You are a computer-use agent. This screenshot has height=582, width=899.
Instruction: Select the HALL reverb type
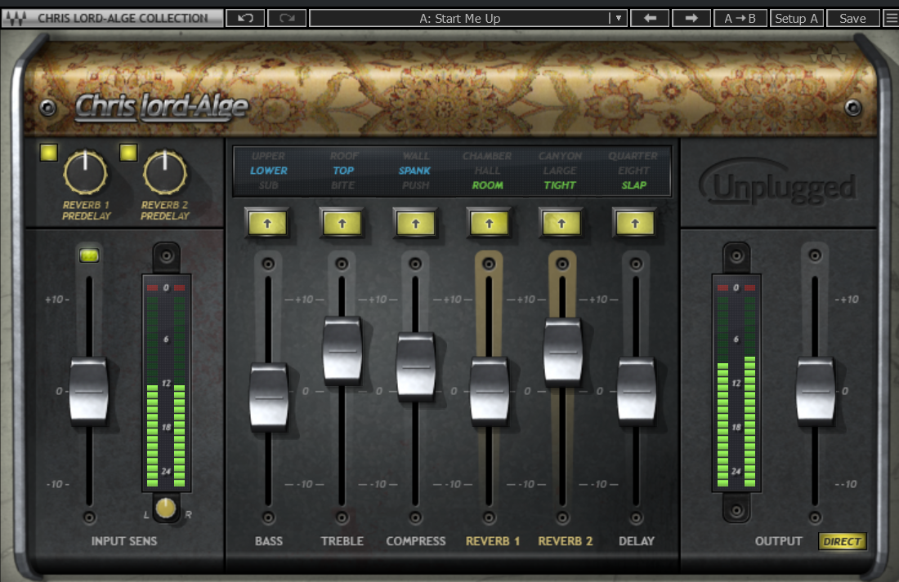pos(487,171)
